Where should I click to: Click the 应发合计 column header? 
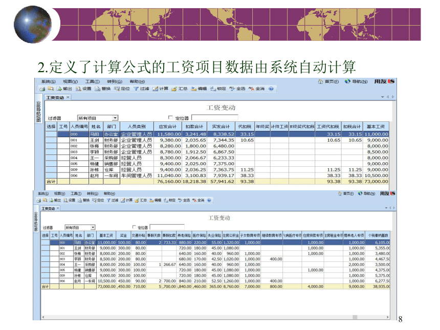[167, 126]
